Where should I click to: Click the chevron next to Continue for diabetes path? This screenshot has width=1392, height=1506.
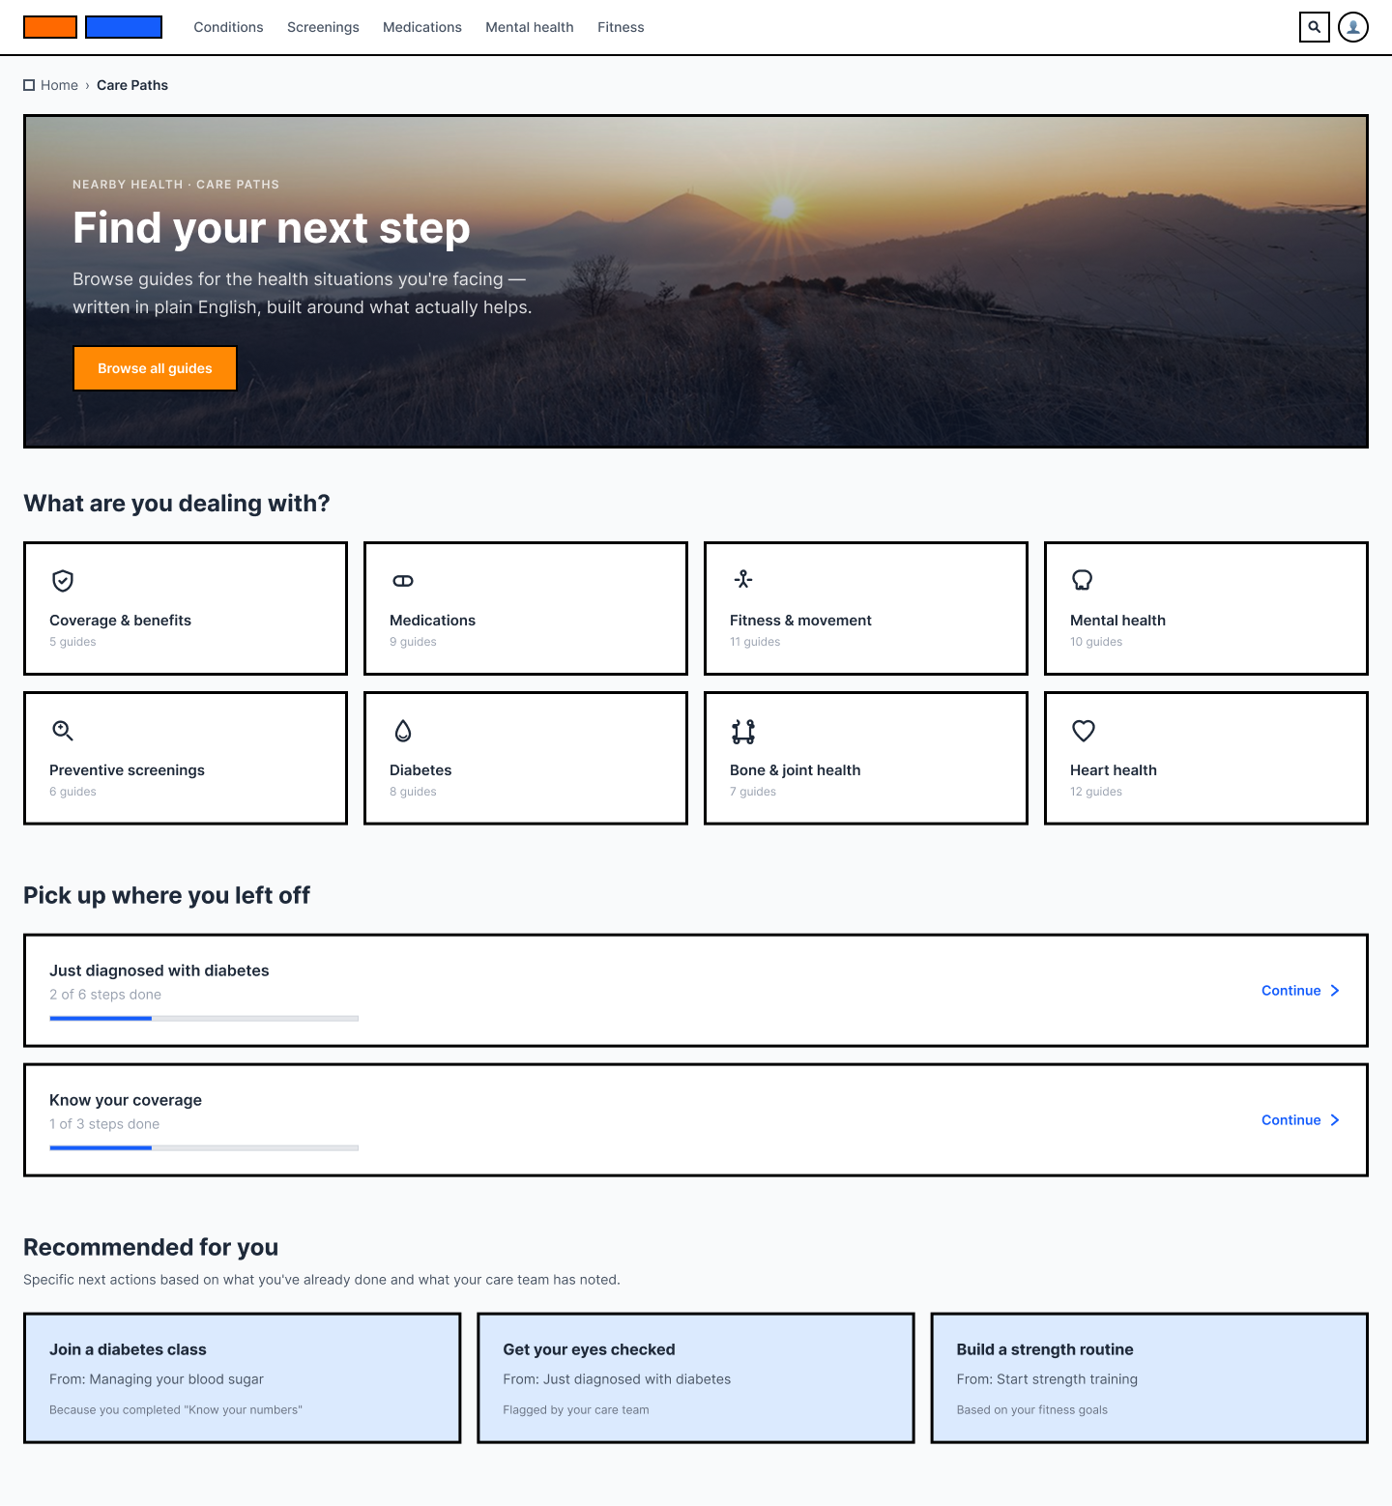tap(1335, 991)
